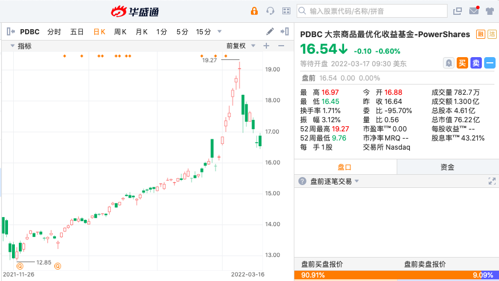The image size is (499, 281).
Task: Click the pop-out window icon
Action: coord(457,11)
